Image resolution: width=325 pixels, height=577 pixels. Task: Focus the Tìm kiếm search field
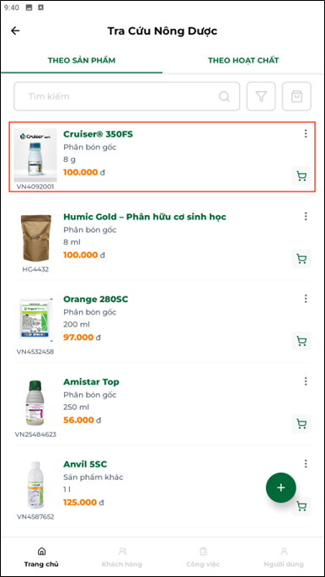click(x=126, y=96)
